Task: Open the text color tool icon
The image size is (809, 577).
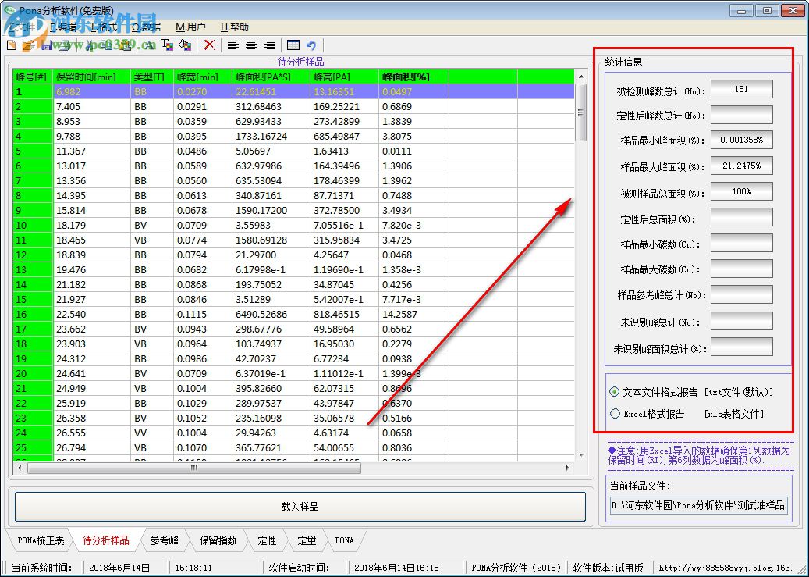Action: point(167,45)
